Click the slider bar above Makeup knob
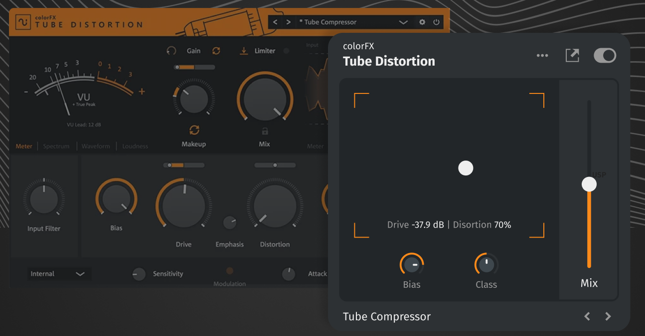 pos(194,67)
